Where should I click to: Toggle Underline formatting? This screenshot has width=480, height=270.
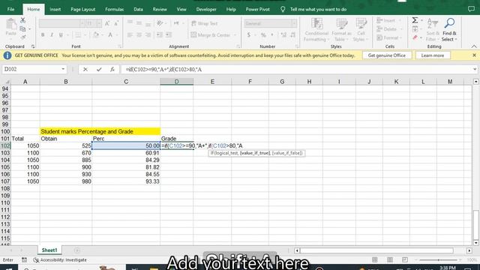coord(61,35)
